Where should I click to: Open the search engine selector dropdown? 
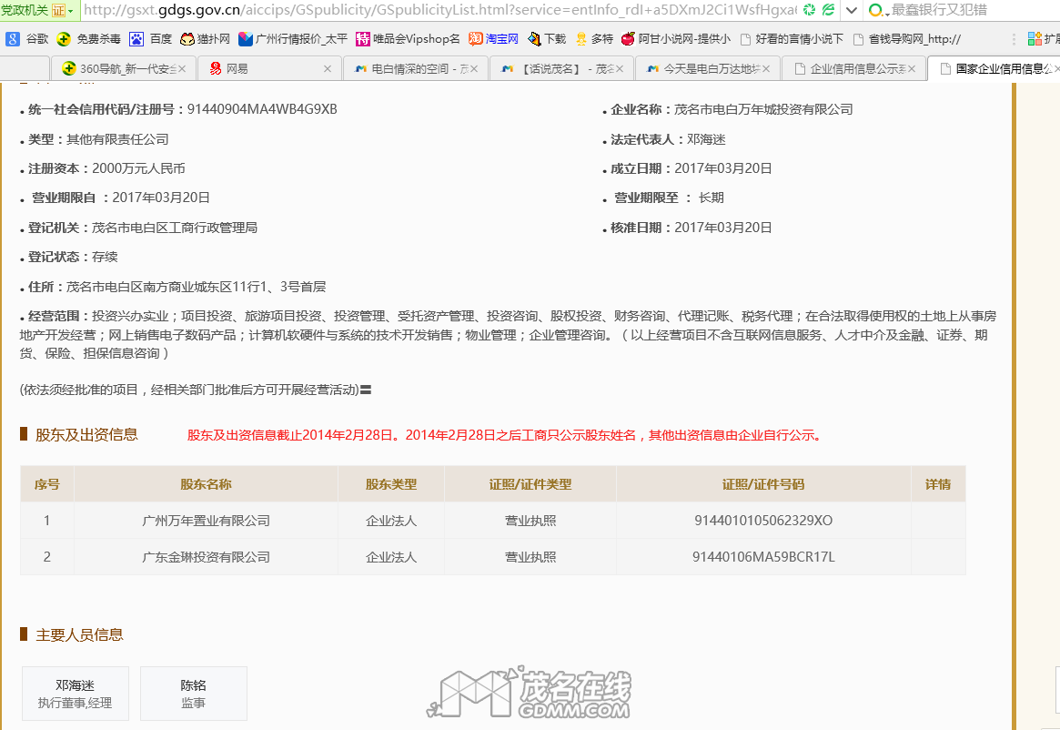(x=878, y=11)
